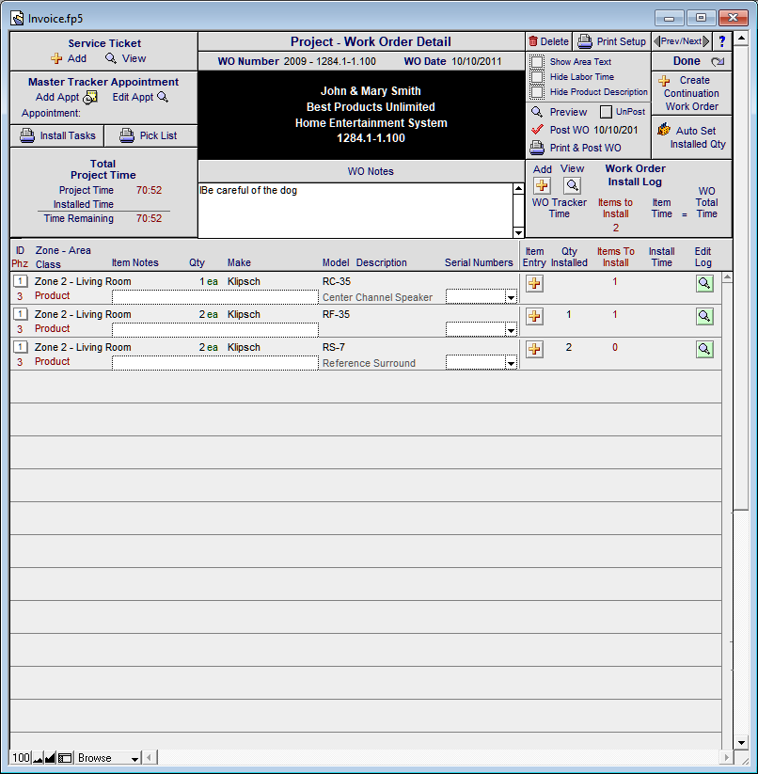The image size is (758, 774).
Task: Open RF-35 detail ID button
Action: coord(20,314)
